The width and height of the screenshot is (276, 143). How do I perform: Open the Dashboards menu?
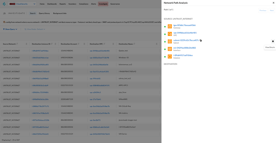pos(52,4)
